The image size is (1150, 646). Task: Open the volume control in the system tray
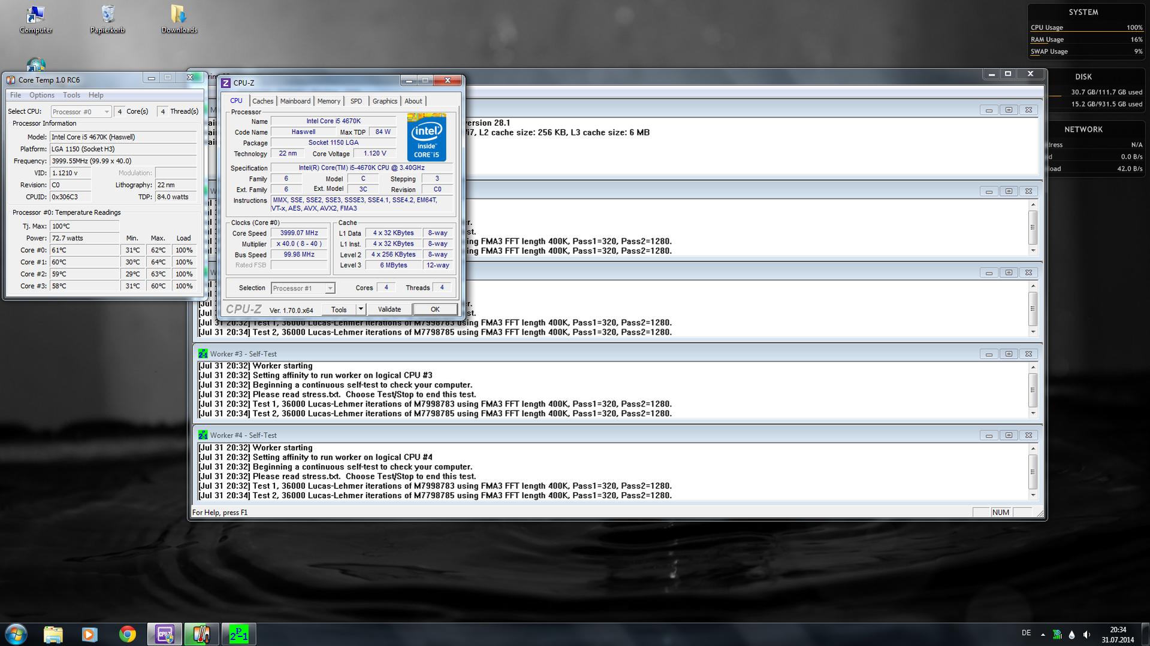1086,634
